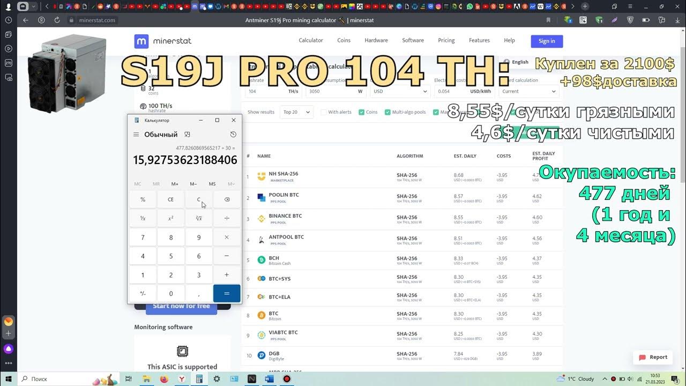The height and width of the screenshot is (386, 686).
Task: Open the Calculator app on taskbar
Action: tap(199, 378)
